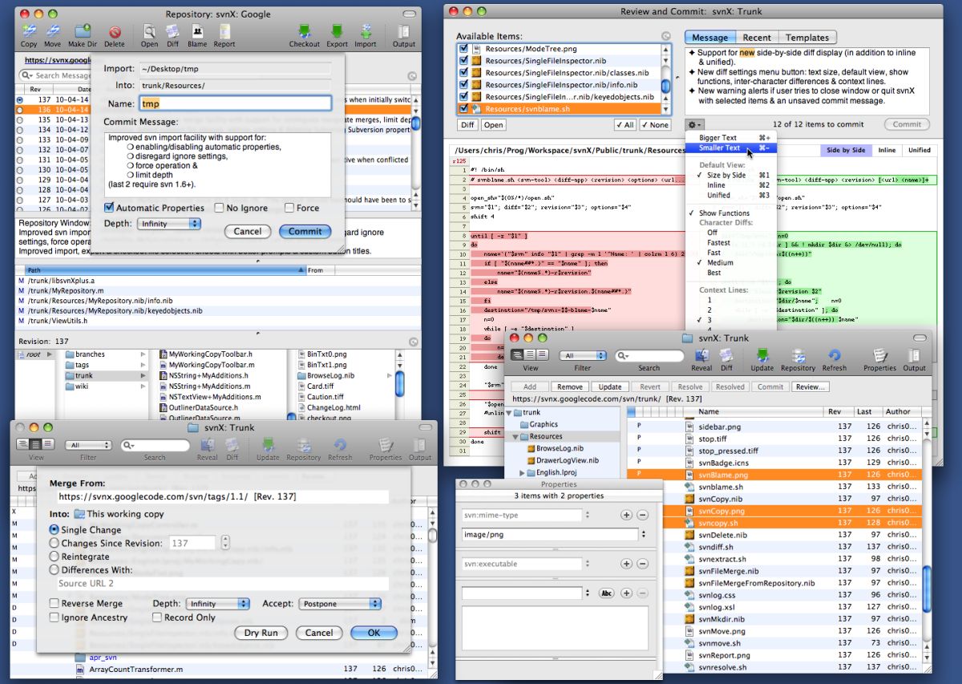Switch to the Templates tab

tap(807, 38)
